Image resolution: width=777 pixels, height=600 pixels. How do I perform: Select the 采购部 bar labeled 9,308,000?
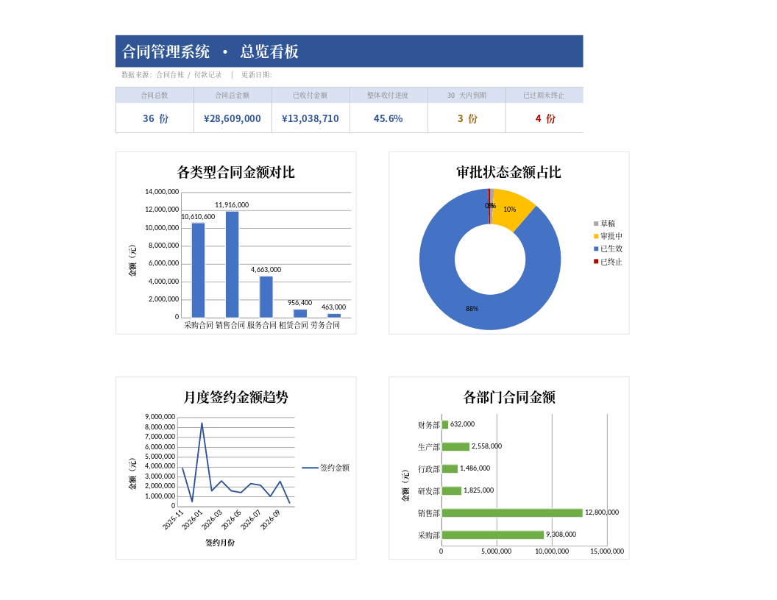coord(493,535)
